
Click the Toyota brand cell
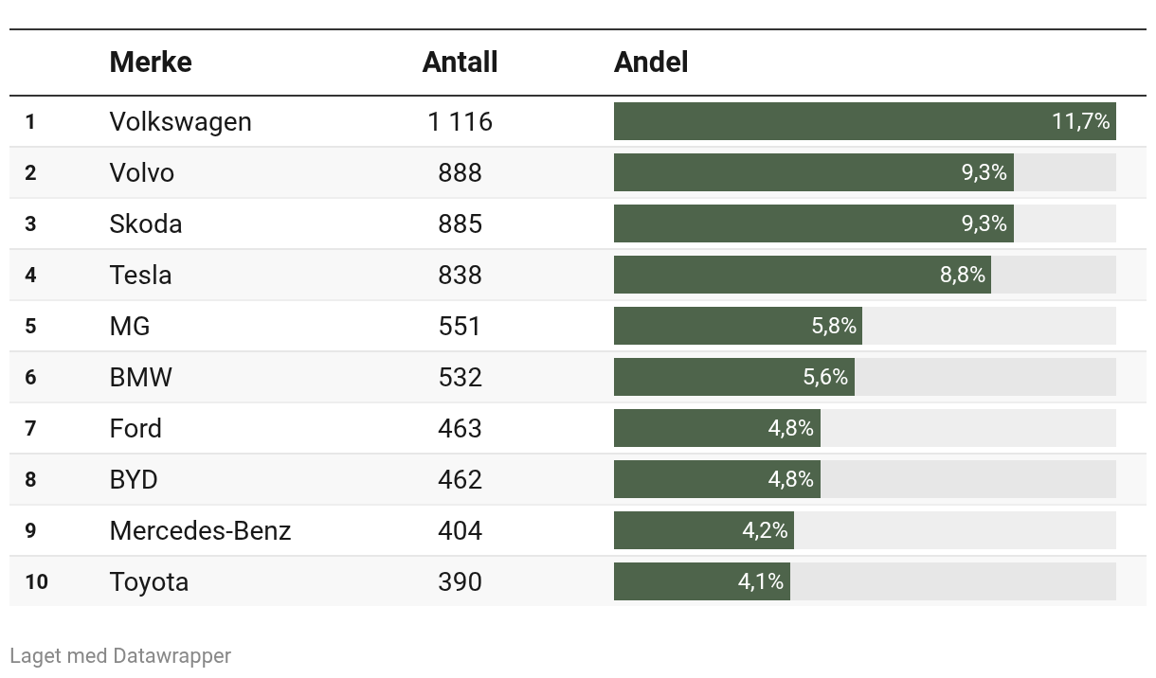(x=149, y=581)
